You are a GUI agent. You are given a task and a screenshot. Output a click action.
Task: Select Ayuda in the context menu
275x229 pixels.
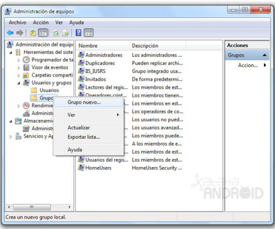click(x=89, y=149)
